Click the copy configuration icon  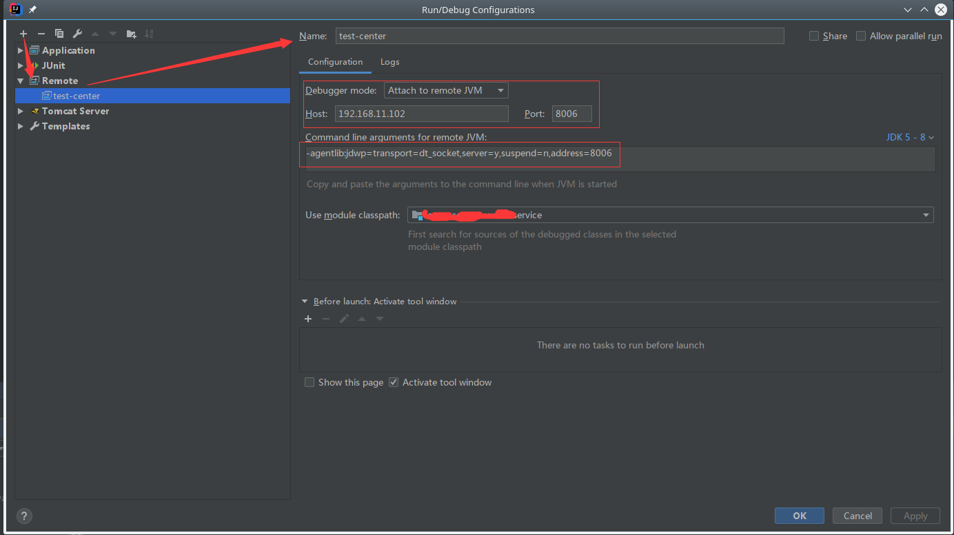pos(59,34)
